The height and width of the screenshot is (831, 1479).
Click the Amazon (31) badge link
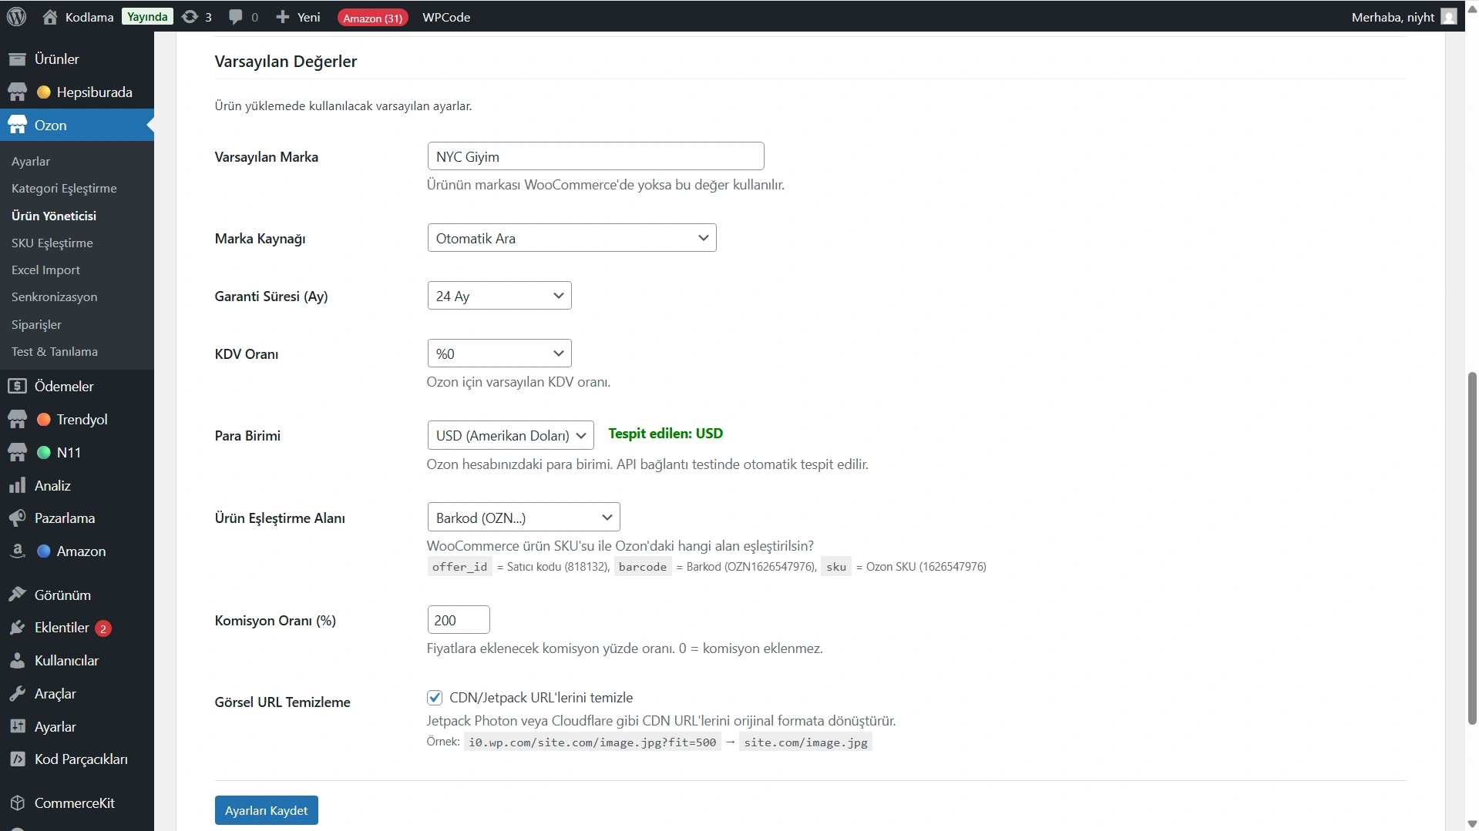tap(372, 18)
